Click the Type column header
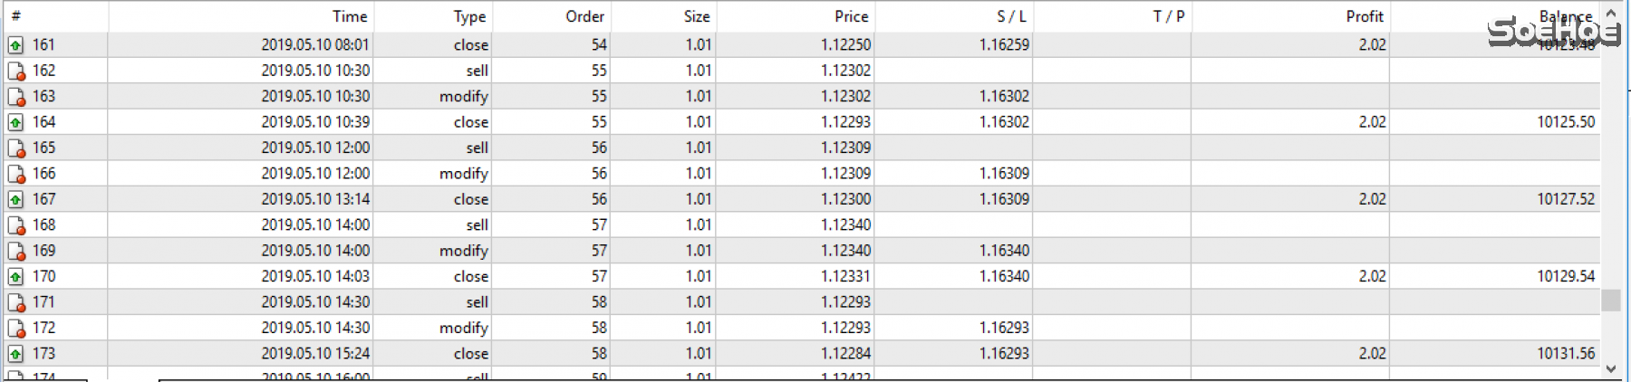This screenshot has height=382, width=1631. [469, 16]
